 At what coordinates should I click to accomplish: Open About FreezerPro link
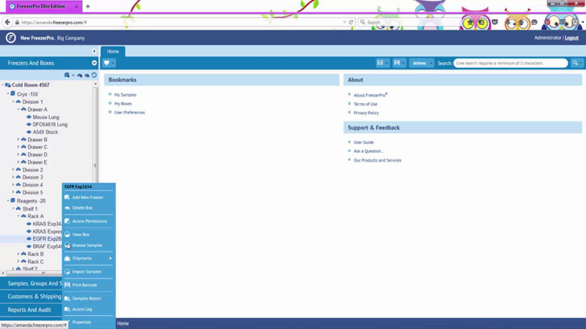370,95
